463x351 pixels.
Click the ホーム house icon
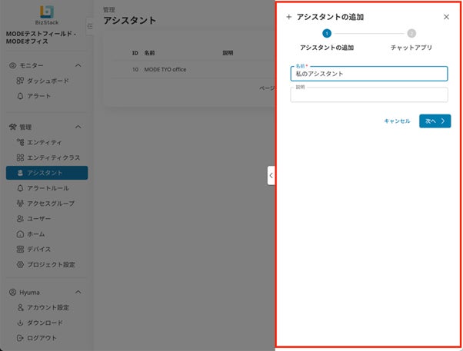(20, 234)
